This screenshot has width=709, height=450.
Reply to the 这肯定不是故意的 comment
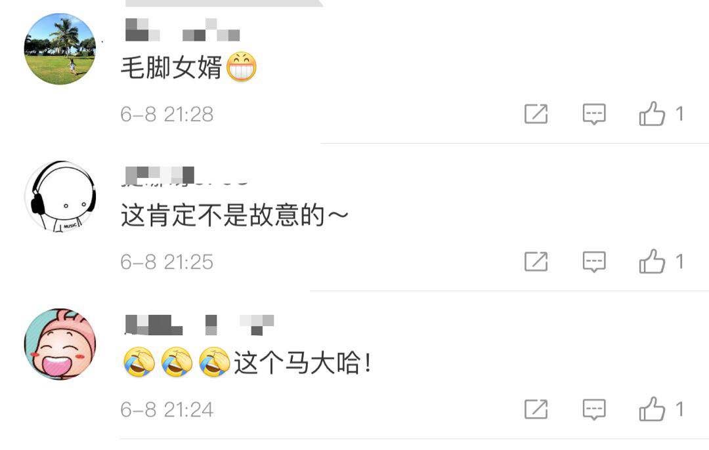(593, 262)
